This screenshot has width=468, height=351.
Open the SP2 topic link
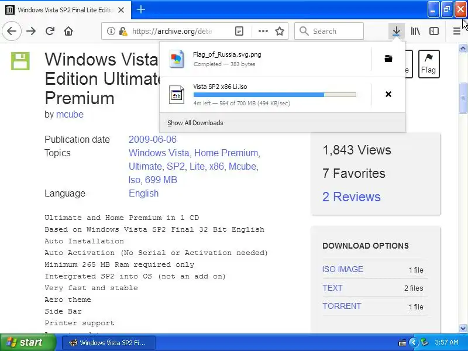tap(176, 166)
